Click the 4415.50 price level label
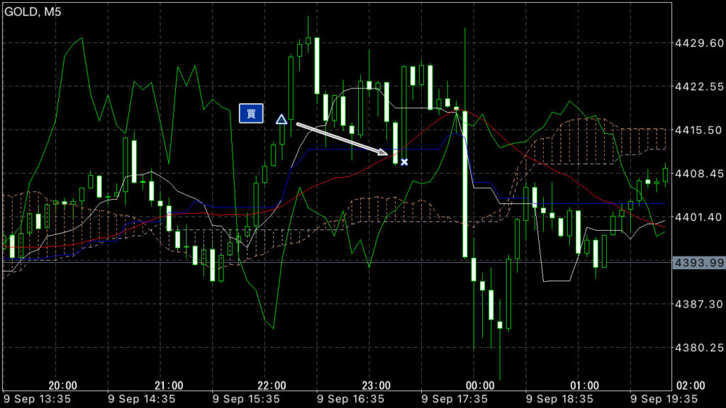Image resolution: width=726 pixels, height=408 pixels. [x=699, y=130]
